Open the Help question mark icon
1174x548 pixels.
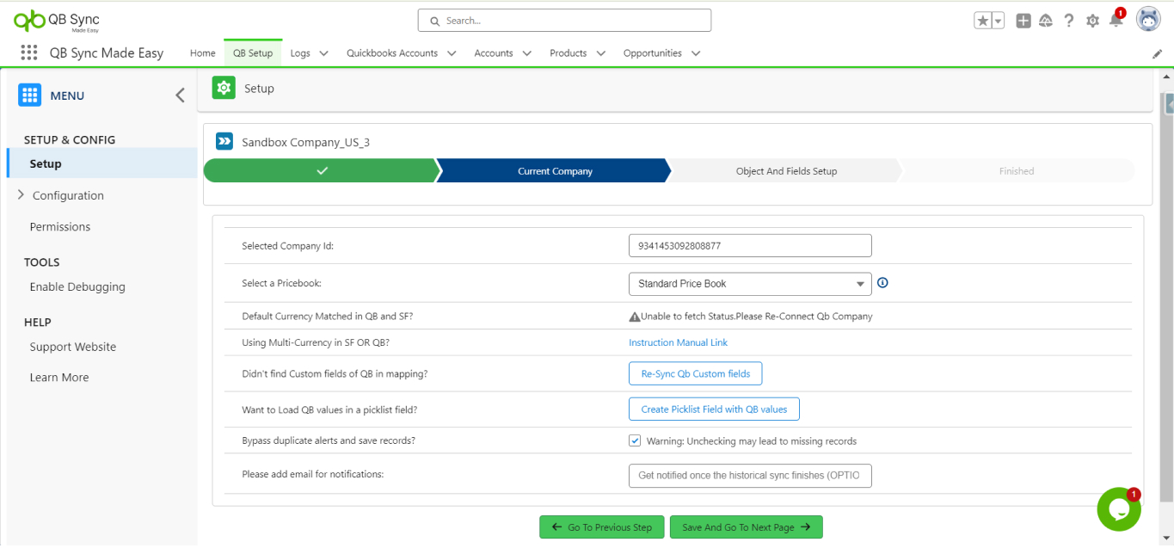pos(1069,21)
